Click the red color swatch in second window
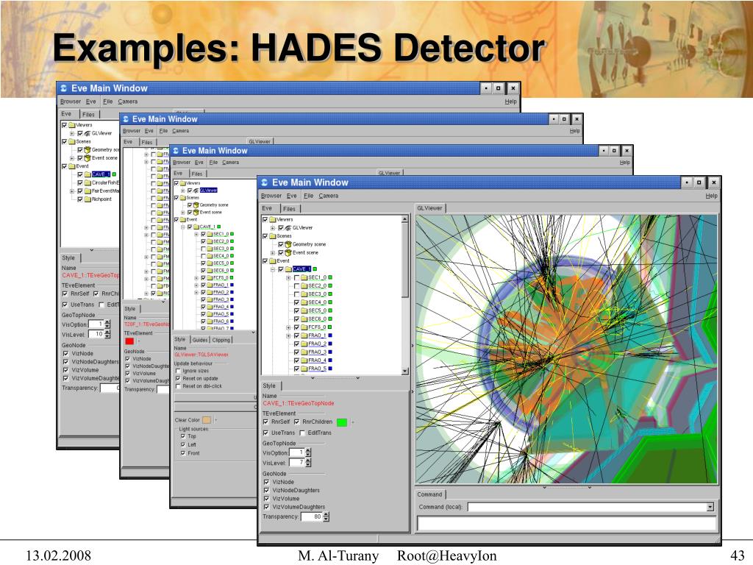This screenshot has height=565, width=753. [x=129, y=341]
